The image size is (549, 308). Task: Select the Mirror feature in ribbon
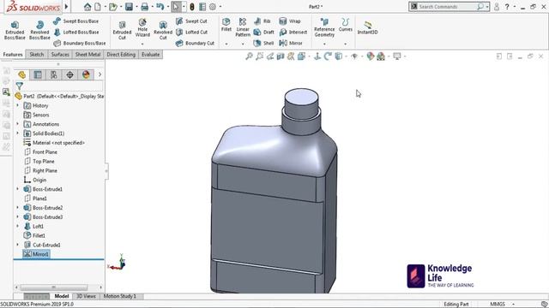(291, 44)
